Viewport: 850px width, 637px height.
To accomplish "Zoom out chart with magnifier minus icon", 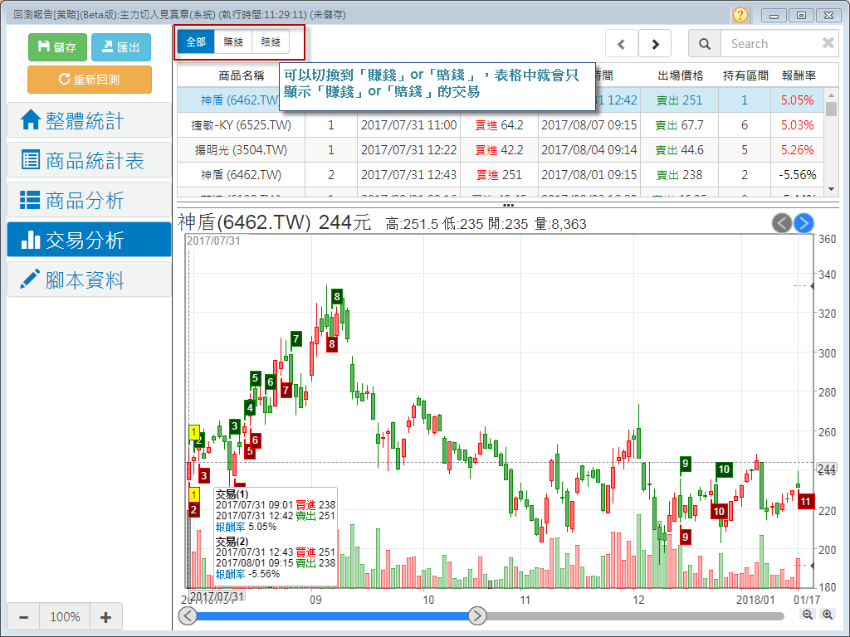I will [x=808, y=615].
